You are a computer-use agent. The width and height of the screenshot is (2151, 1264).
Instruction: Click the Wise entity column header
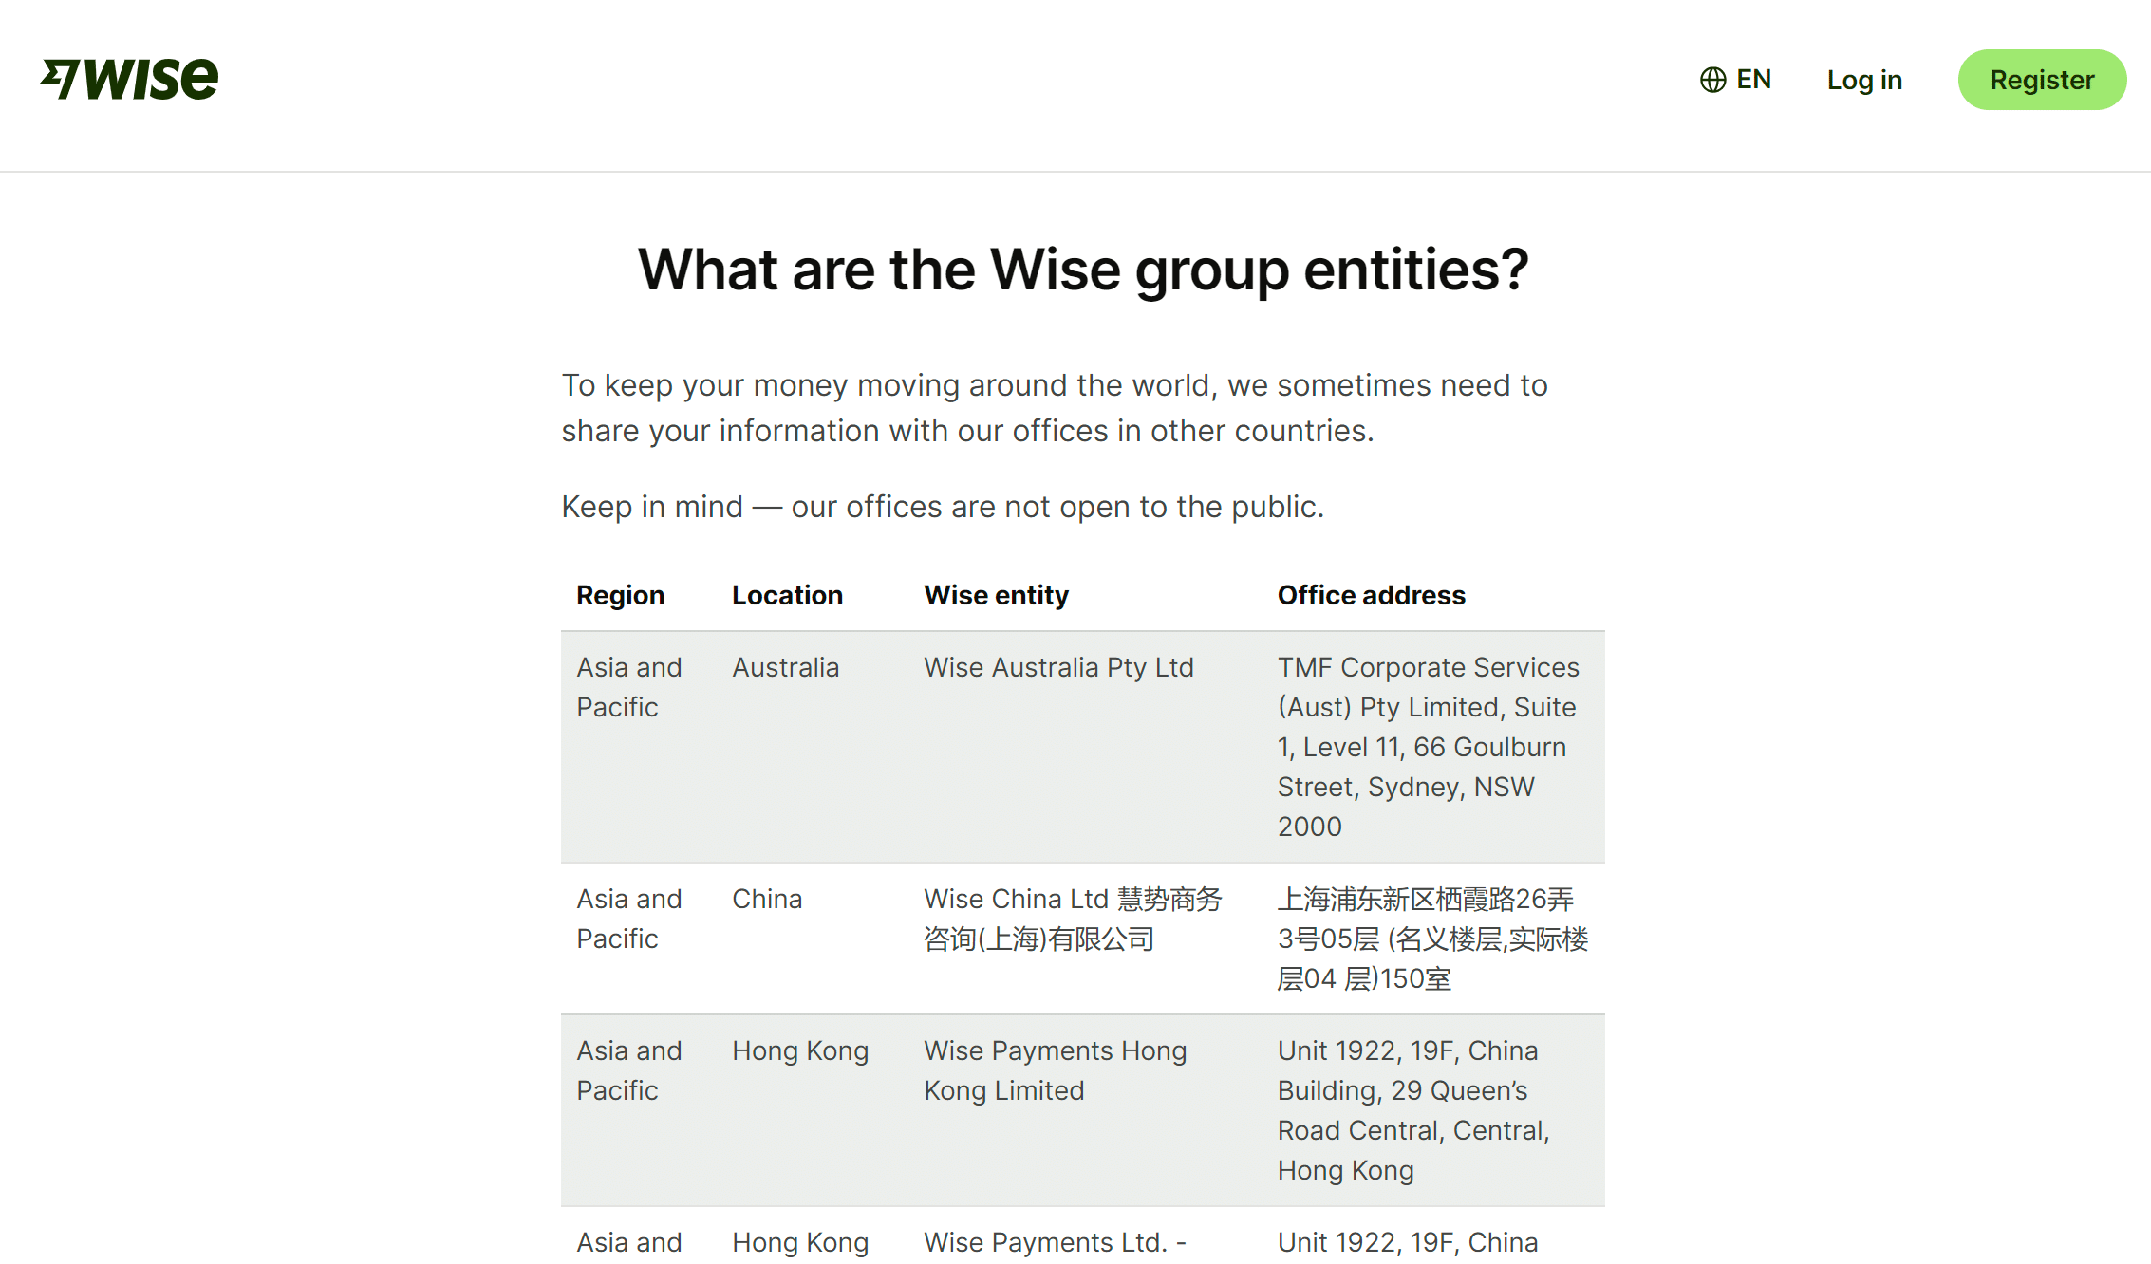click(996, 595)
